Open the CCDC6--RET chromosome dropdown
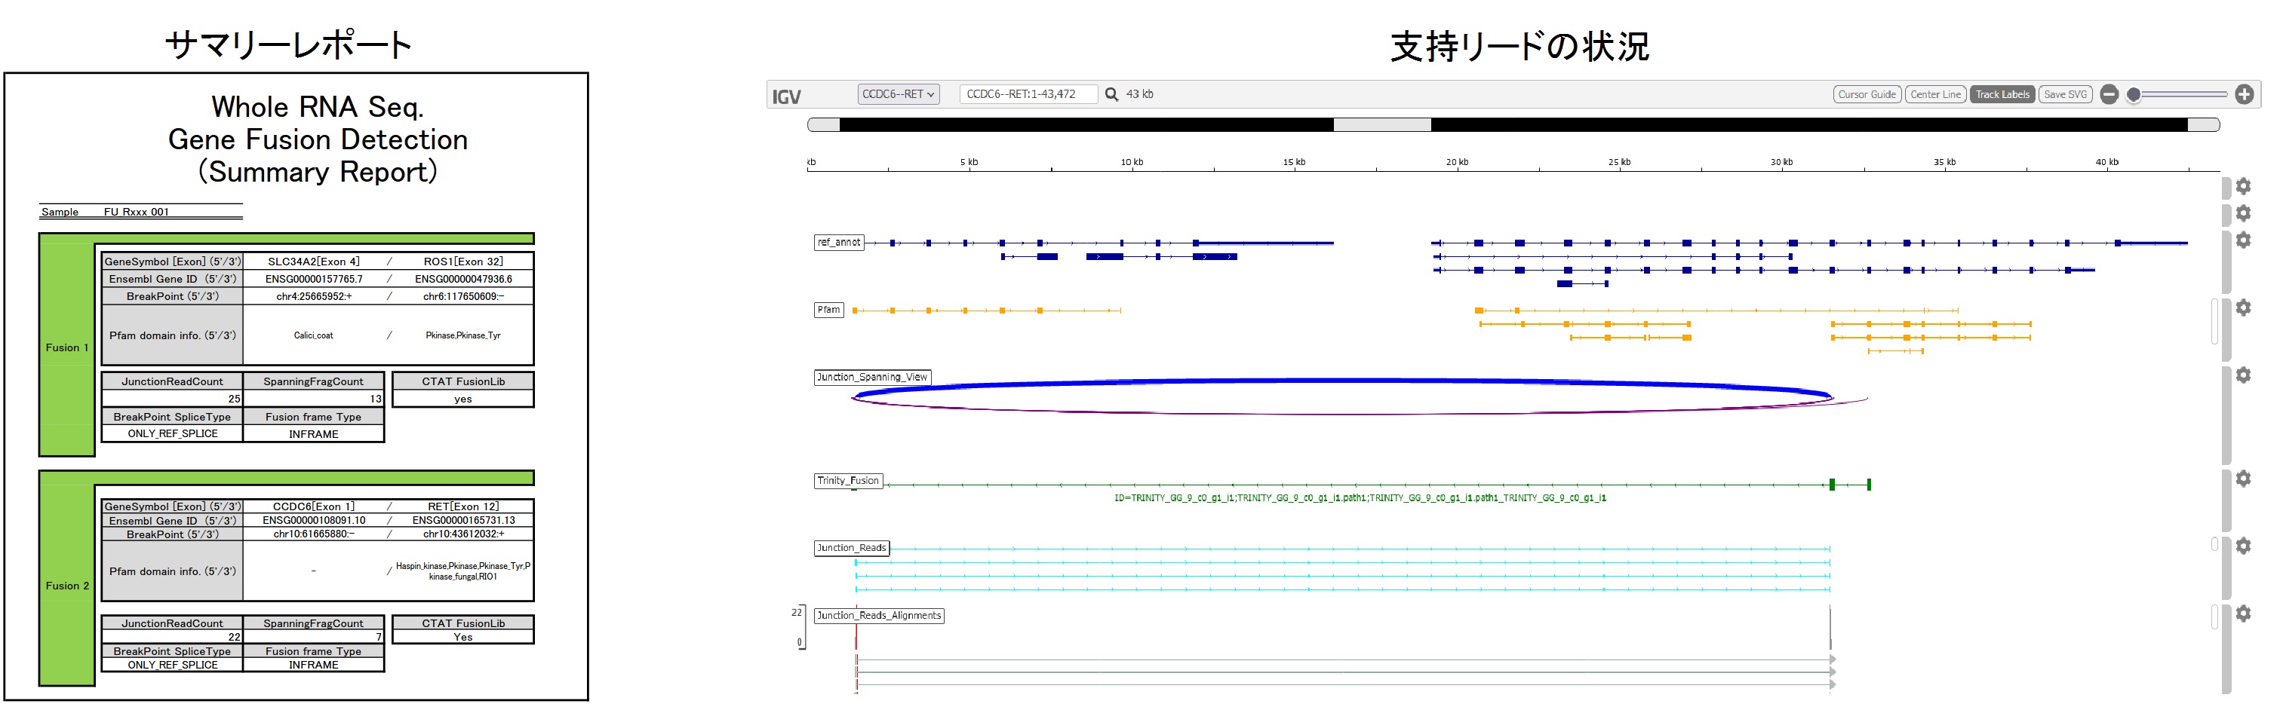The width and height of the screenshot is (2280, 713). pyautogui.click(x=898, y=95)
